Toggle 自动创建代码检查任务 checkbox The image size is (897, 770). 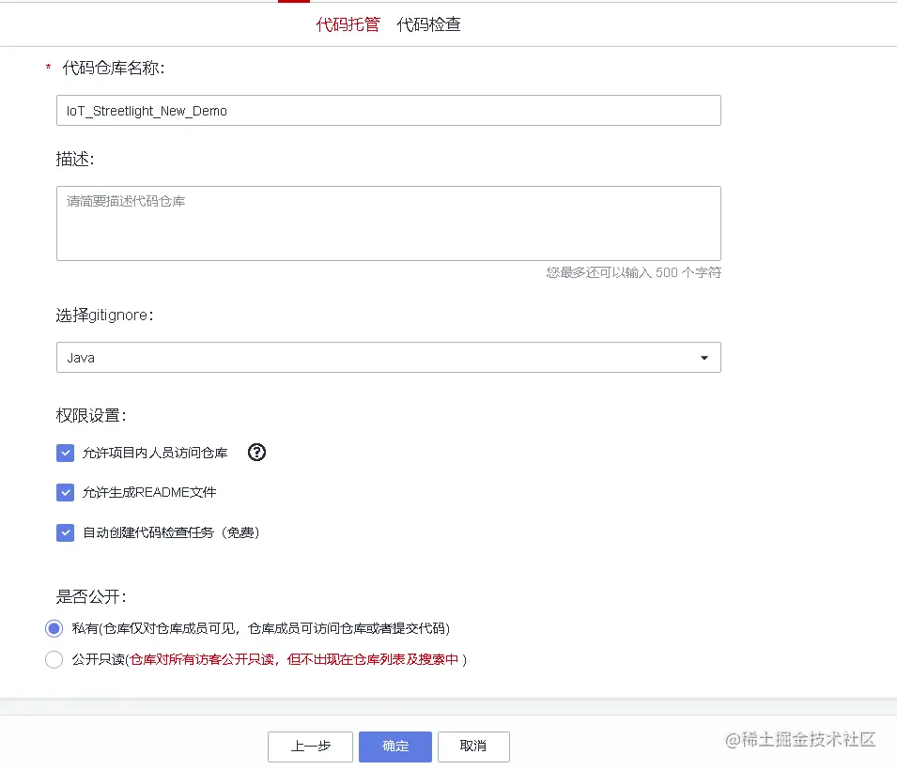[65, 532]
